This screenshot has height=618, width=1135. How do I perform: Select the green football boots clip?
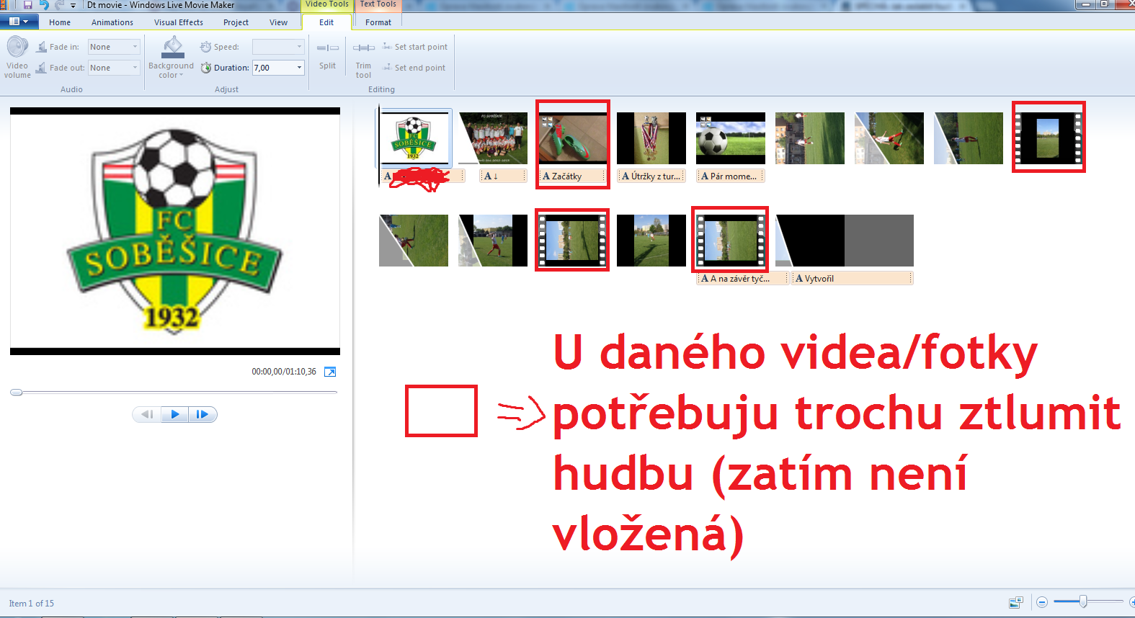573,138
